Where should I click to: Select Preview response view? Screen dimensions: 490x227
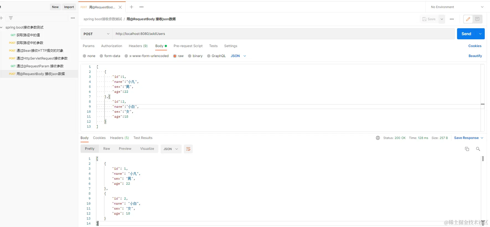point(125,149)
